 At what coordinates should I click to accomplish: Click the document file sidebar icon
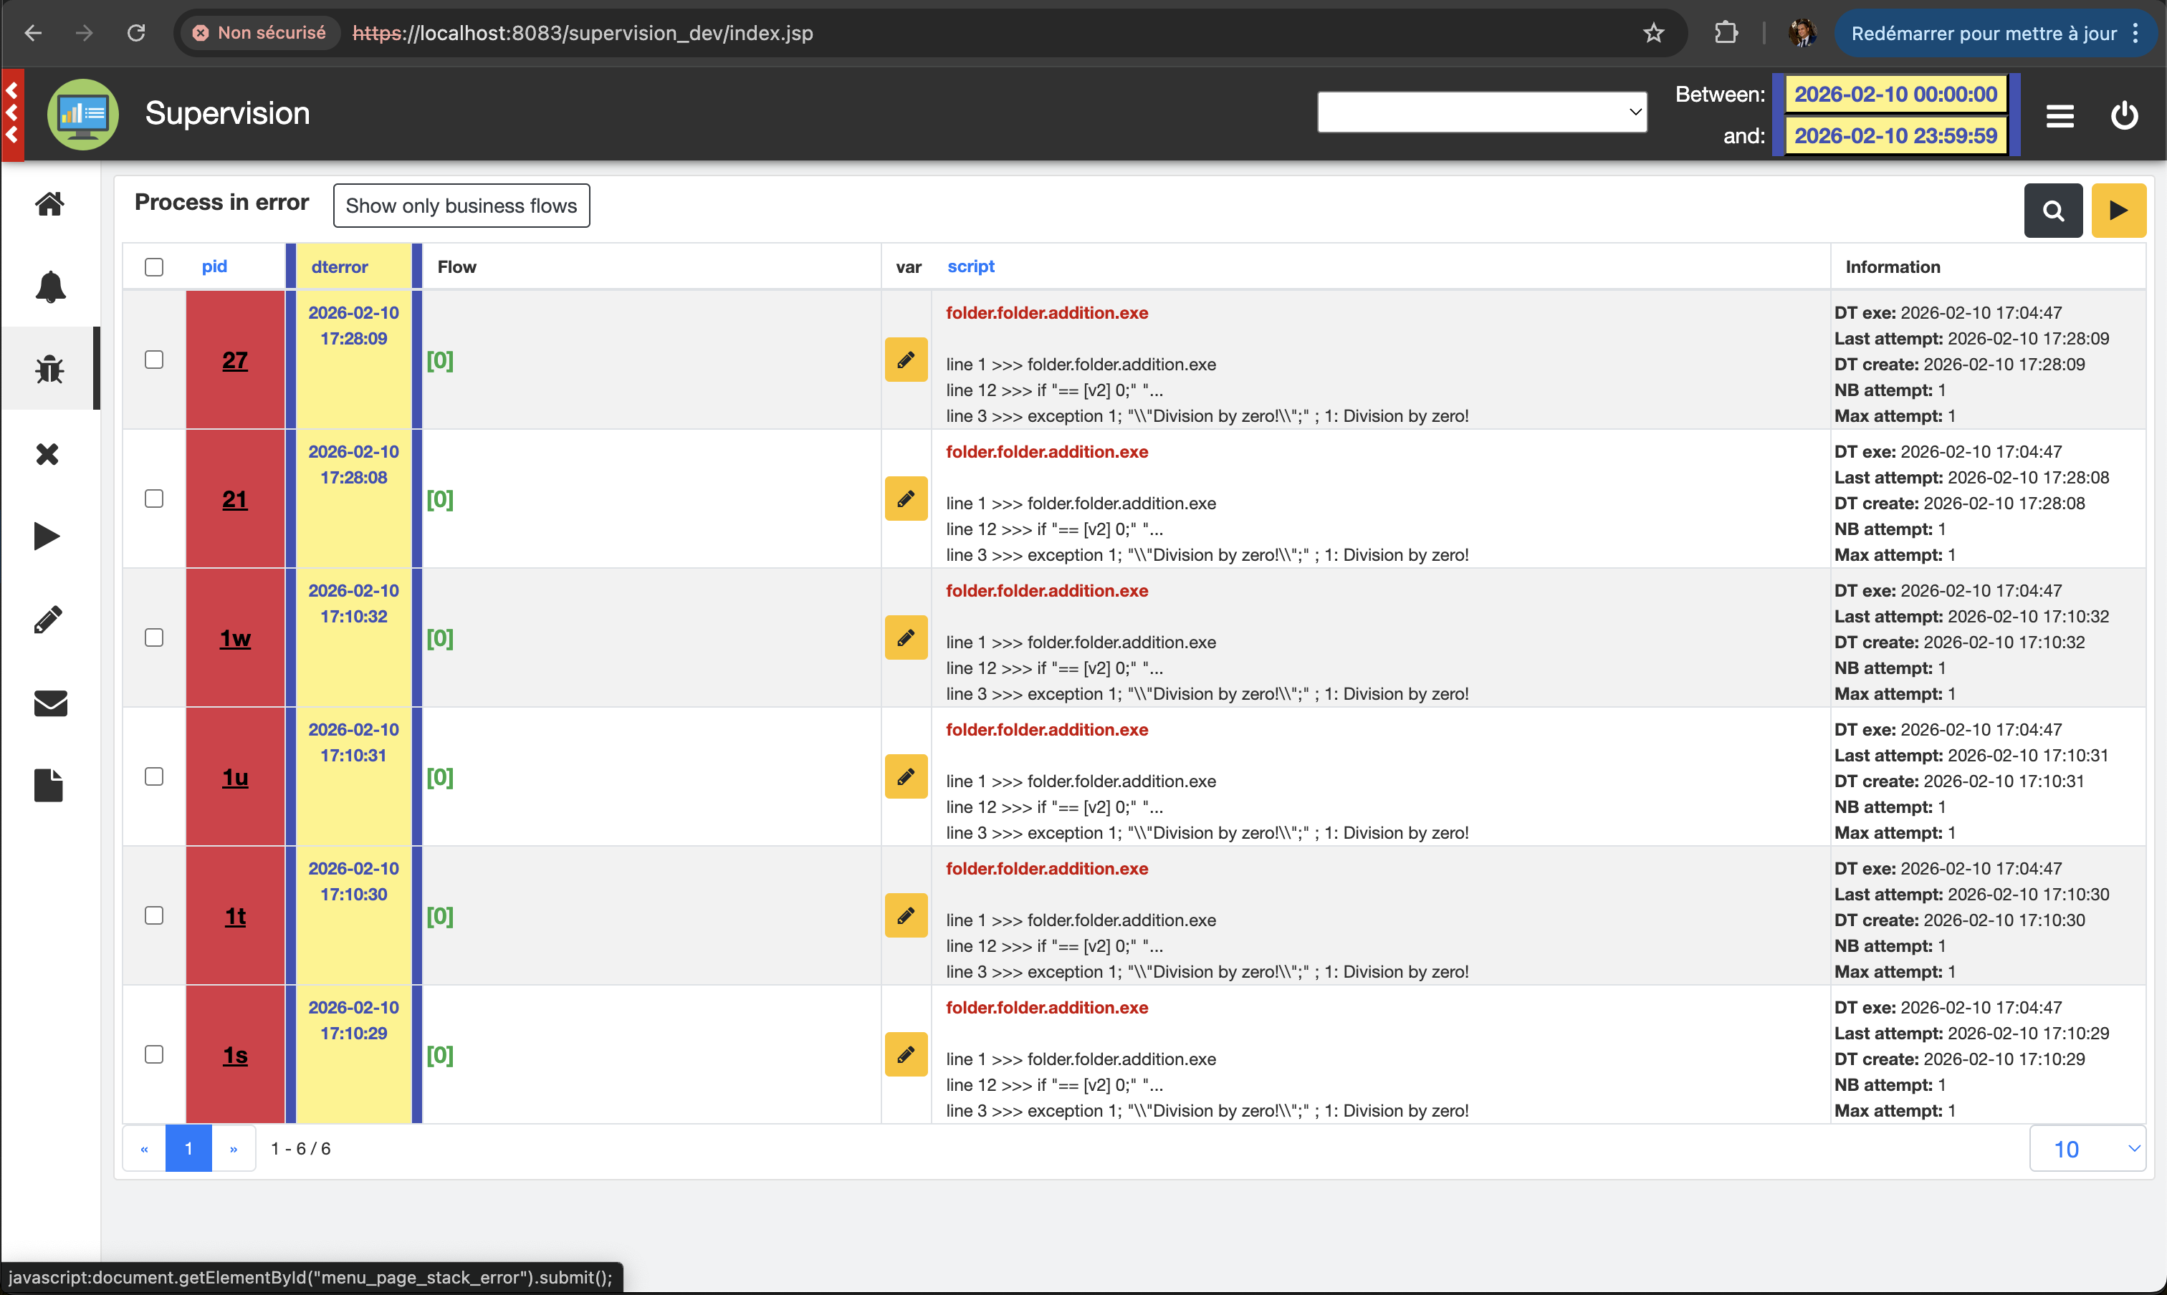click(x=49, y=785)
